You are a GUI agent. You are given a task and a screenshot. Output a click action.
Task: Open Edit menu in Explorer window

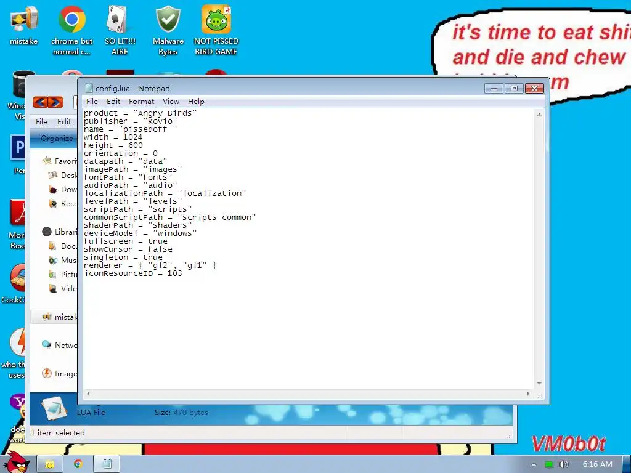(x=63, y=121)
